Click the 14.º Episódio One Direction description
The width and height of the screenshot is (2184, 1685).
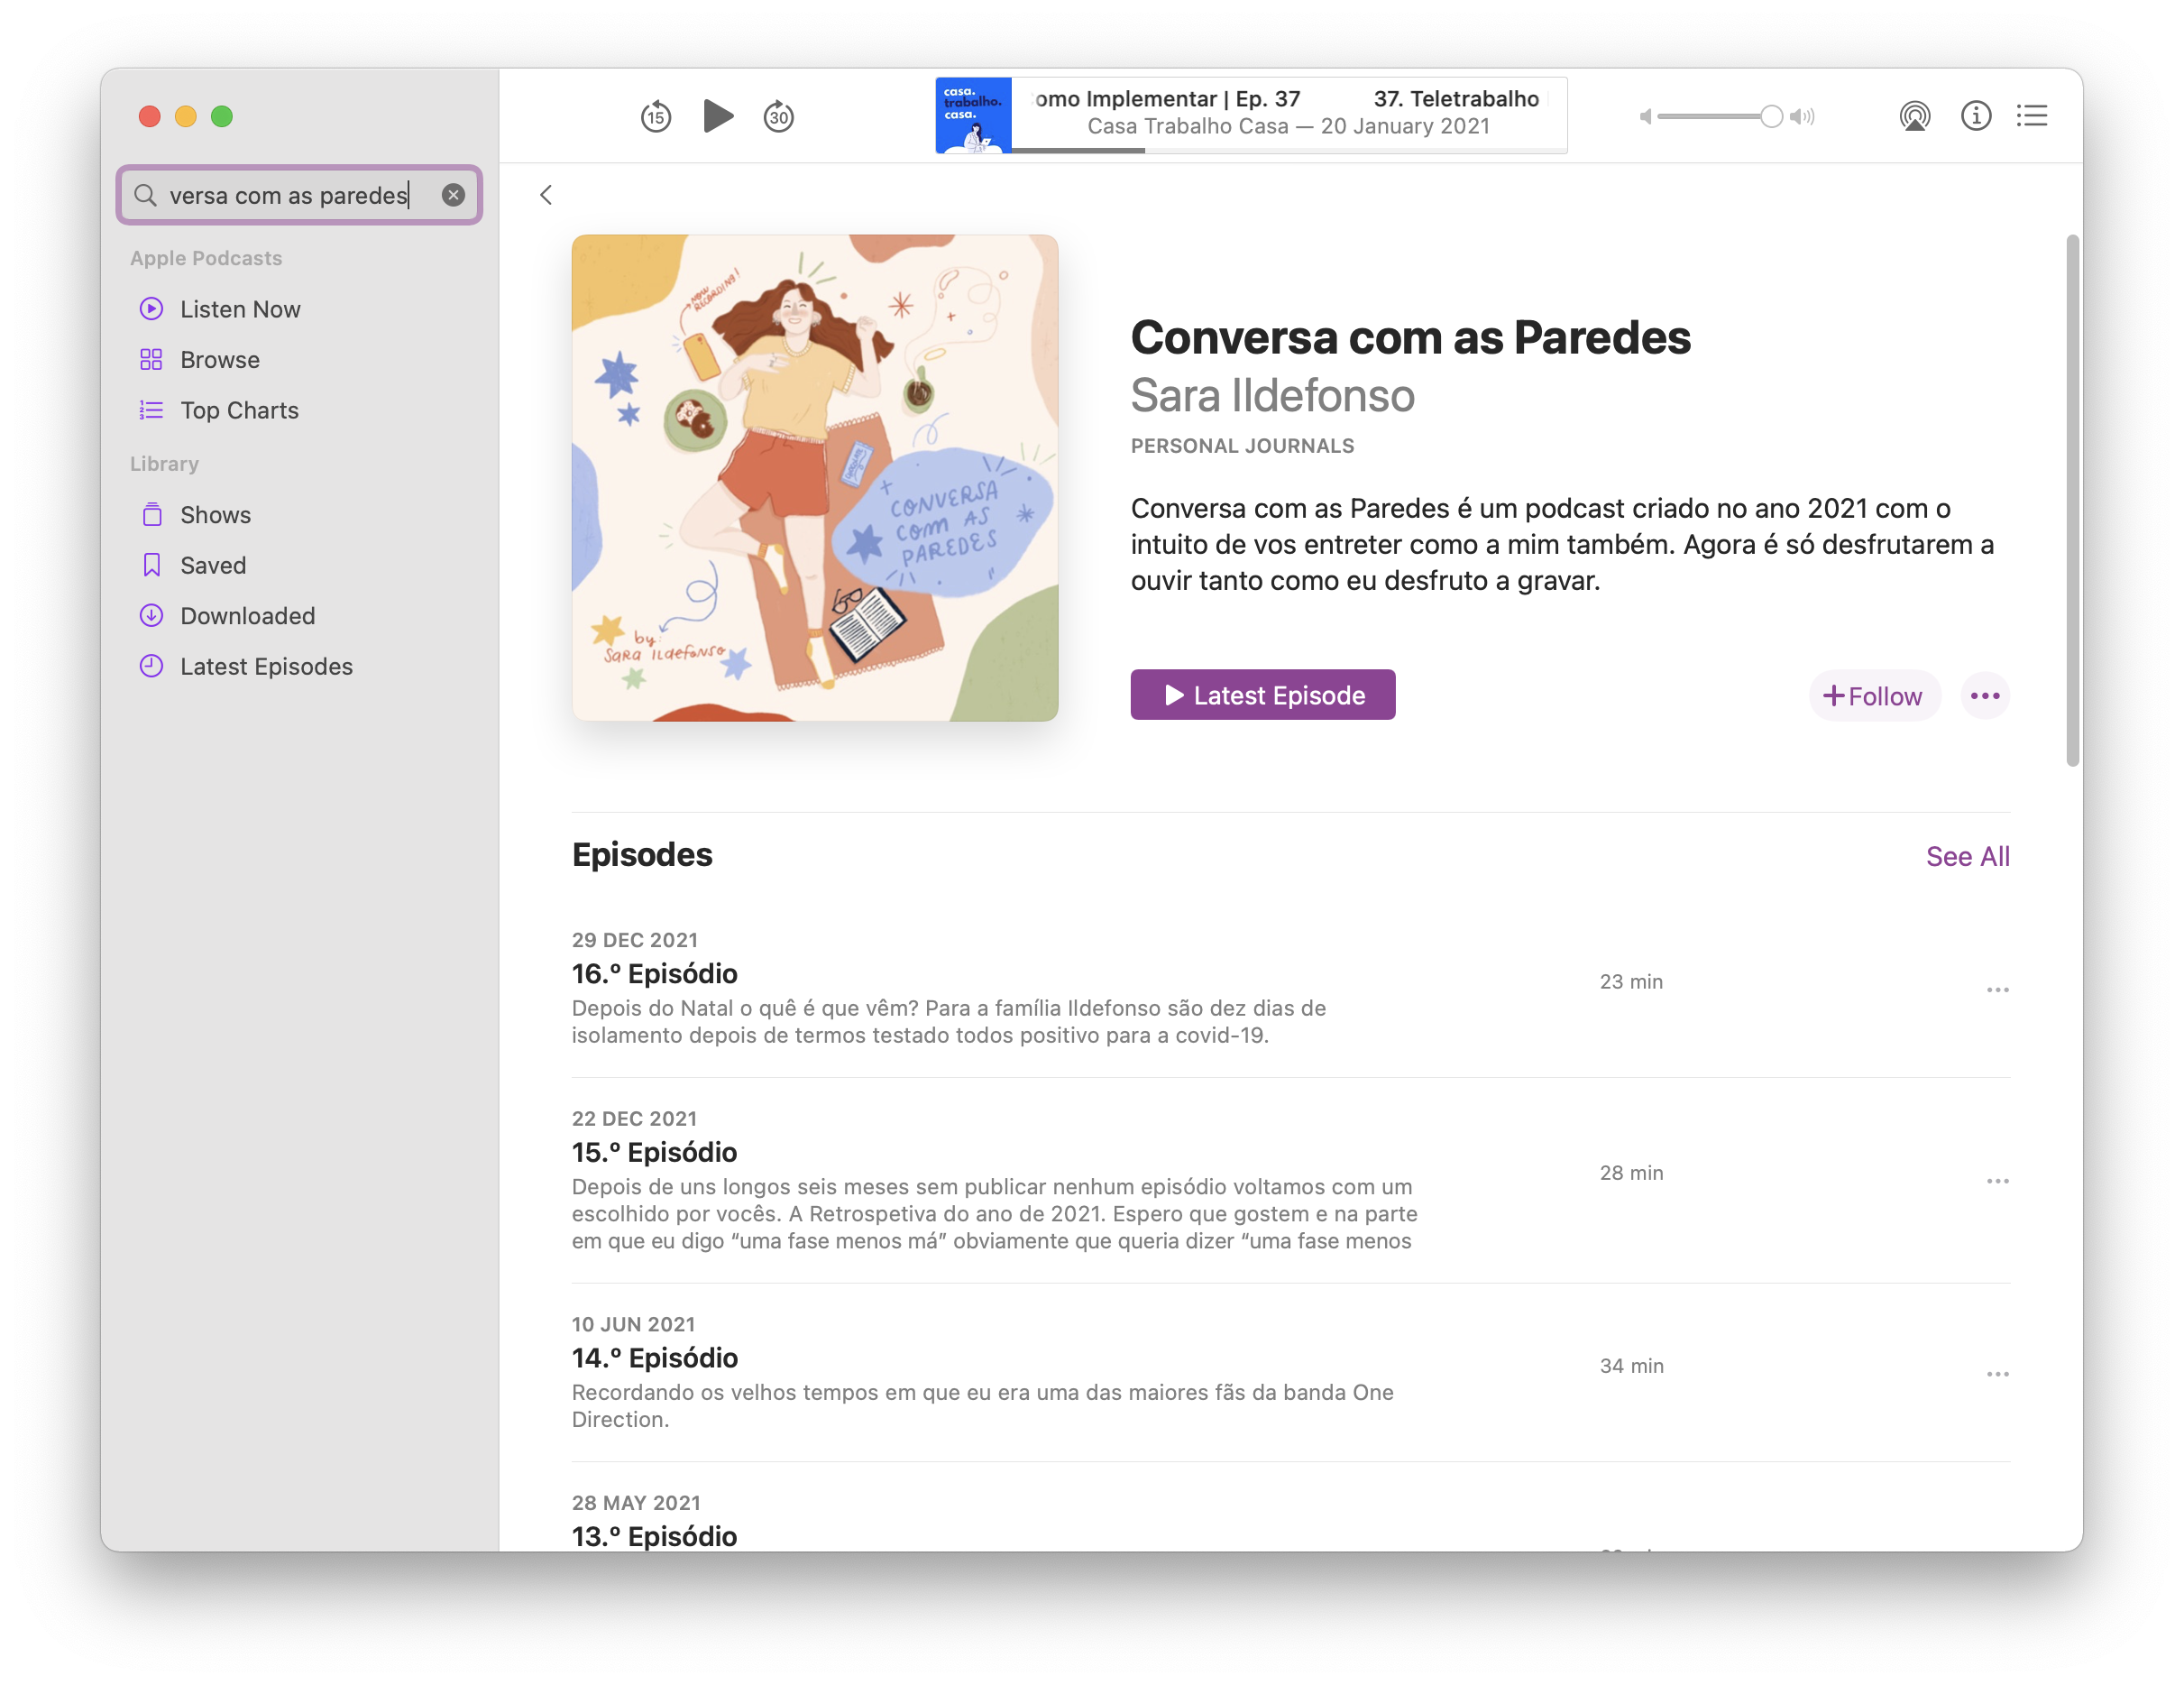(982, 1406)
